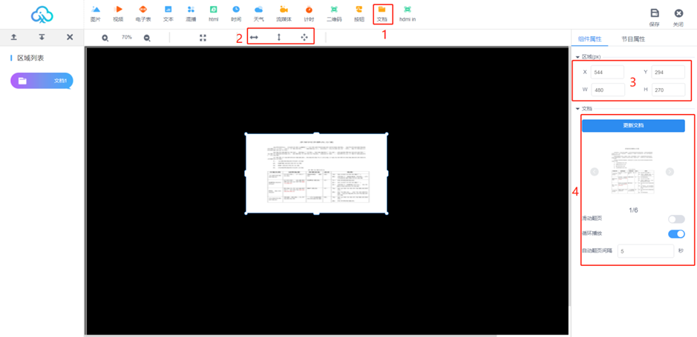This screenshot has height=337, width=697.
Task: Click the auto page interval input field
Action: 645,251
